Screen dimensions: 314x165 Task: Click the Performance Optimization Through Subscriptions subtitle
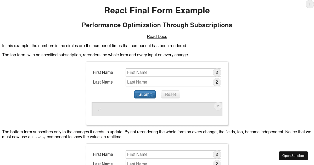[x=157, y=25]
